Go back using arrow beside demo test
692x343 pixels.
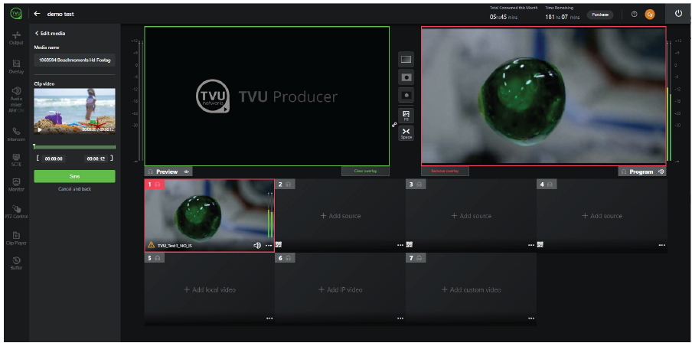click(x=37, y=14)
